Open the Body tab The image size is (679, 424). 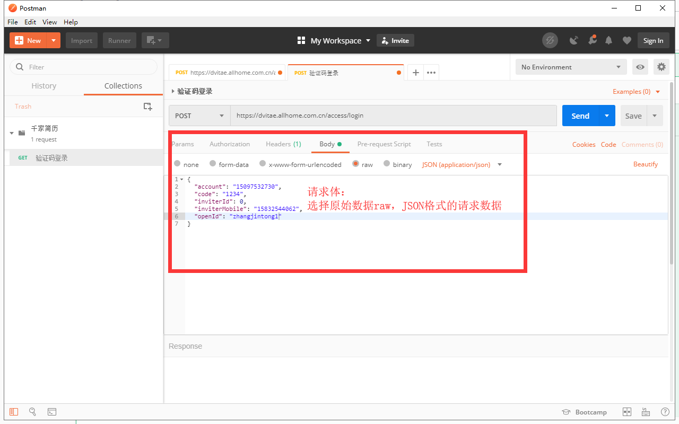click(x=330, y=144)
